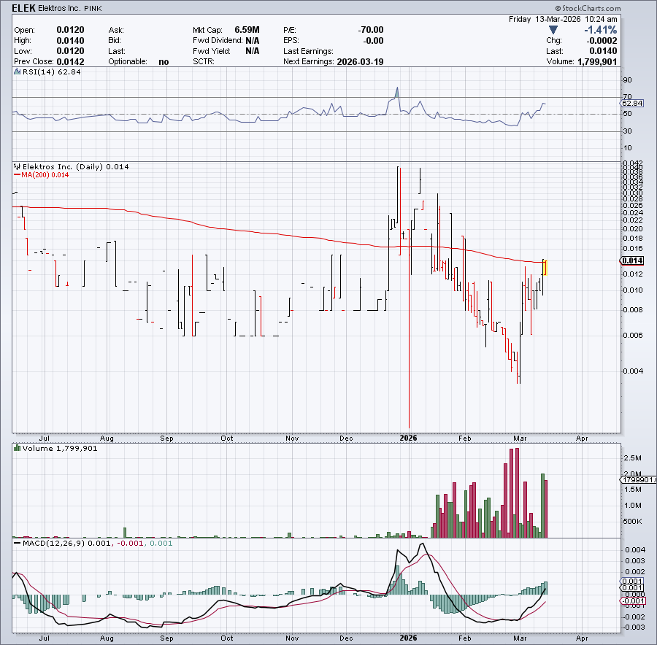657x645 pixels.
Task: Click the 2026 year label below price chart
Action: point(408,438)
